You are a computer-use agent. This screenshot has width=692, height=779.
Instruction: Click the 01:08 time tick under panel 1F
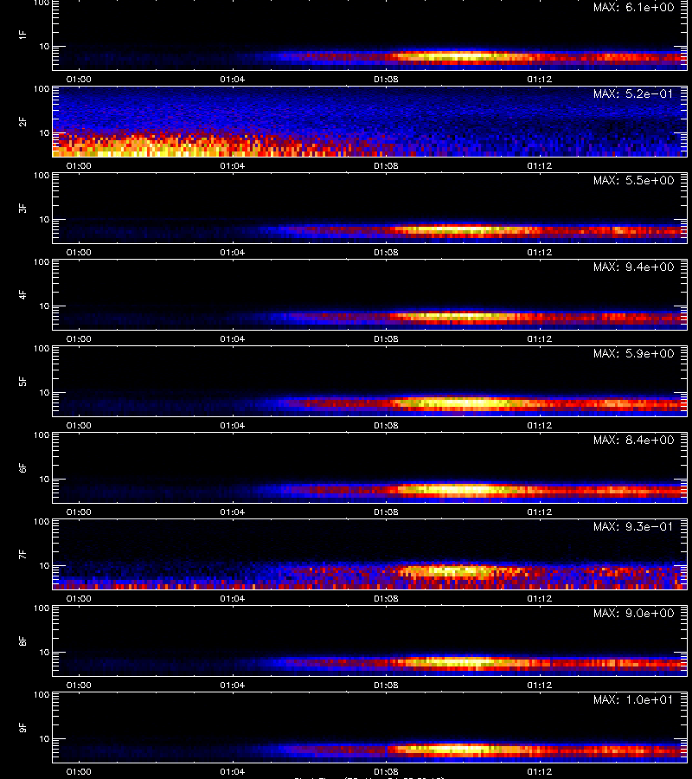386,79
